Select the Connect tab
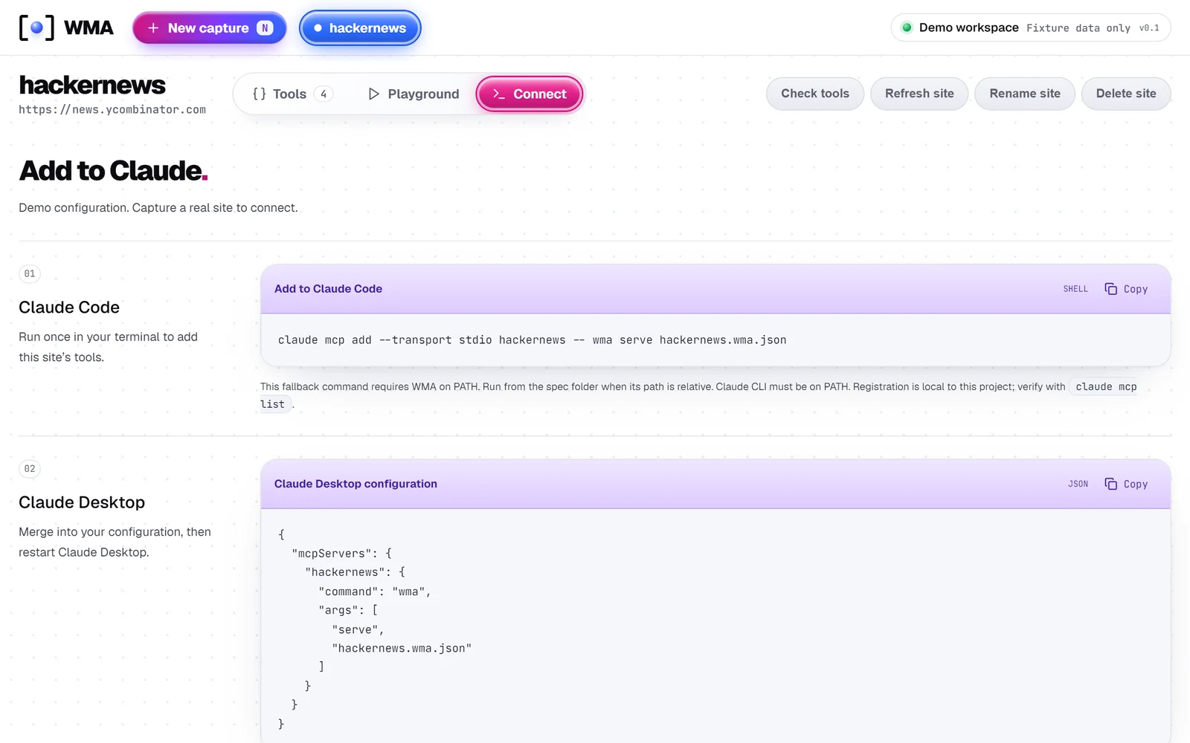 point(530,94)
